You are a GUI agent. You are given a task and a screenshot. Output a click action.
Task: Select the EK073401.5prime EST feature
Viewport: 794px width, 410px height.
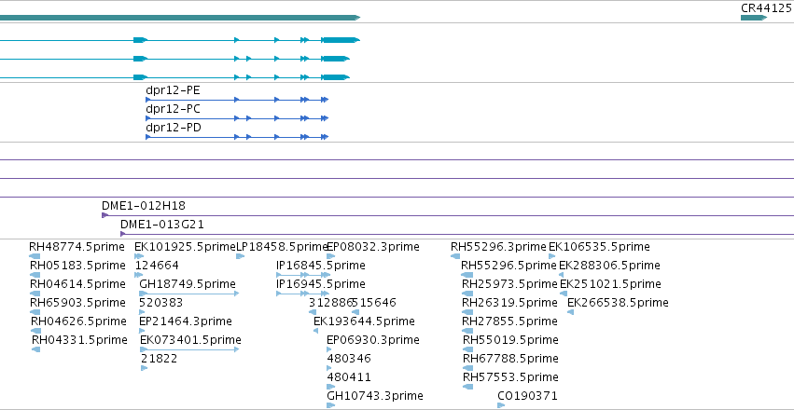tap(188, 349)
